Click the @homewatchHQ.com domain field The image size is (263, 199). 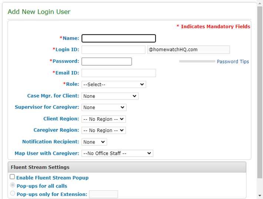(188, 50)
